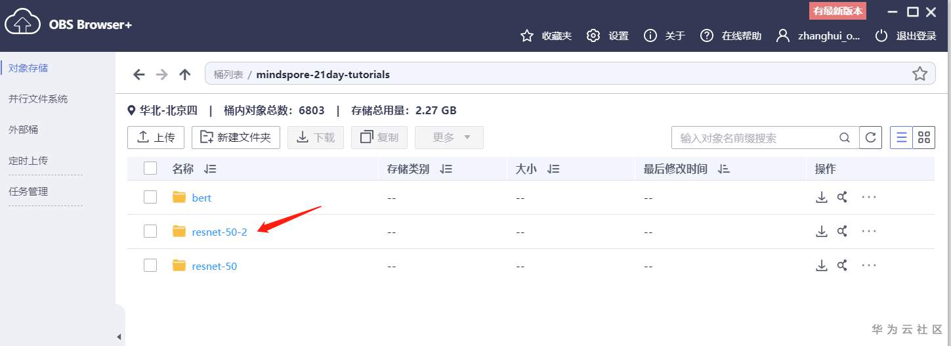
Task: Open 关于 about info
Action: coord(650,35)
